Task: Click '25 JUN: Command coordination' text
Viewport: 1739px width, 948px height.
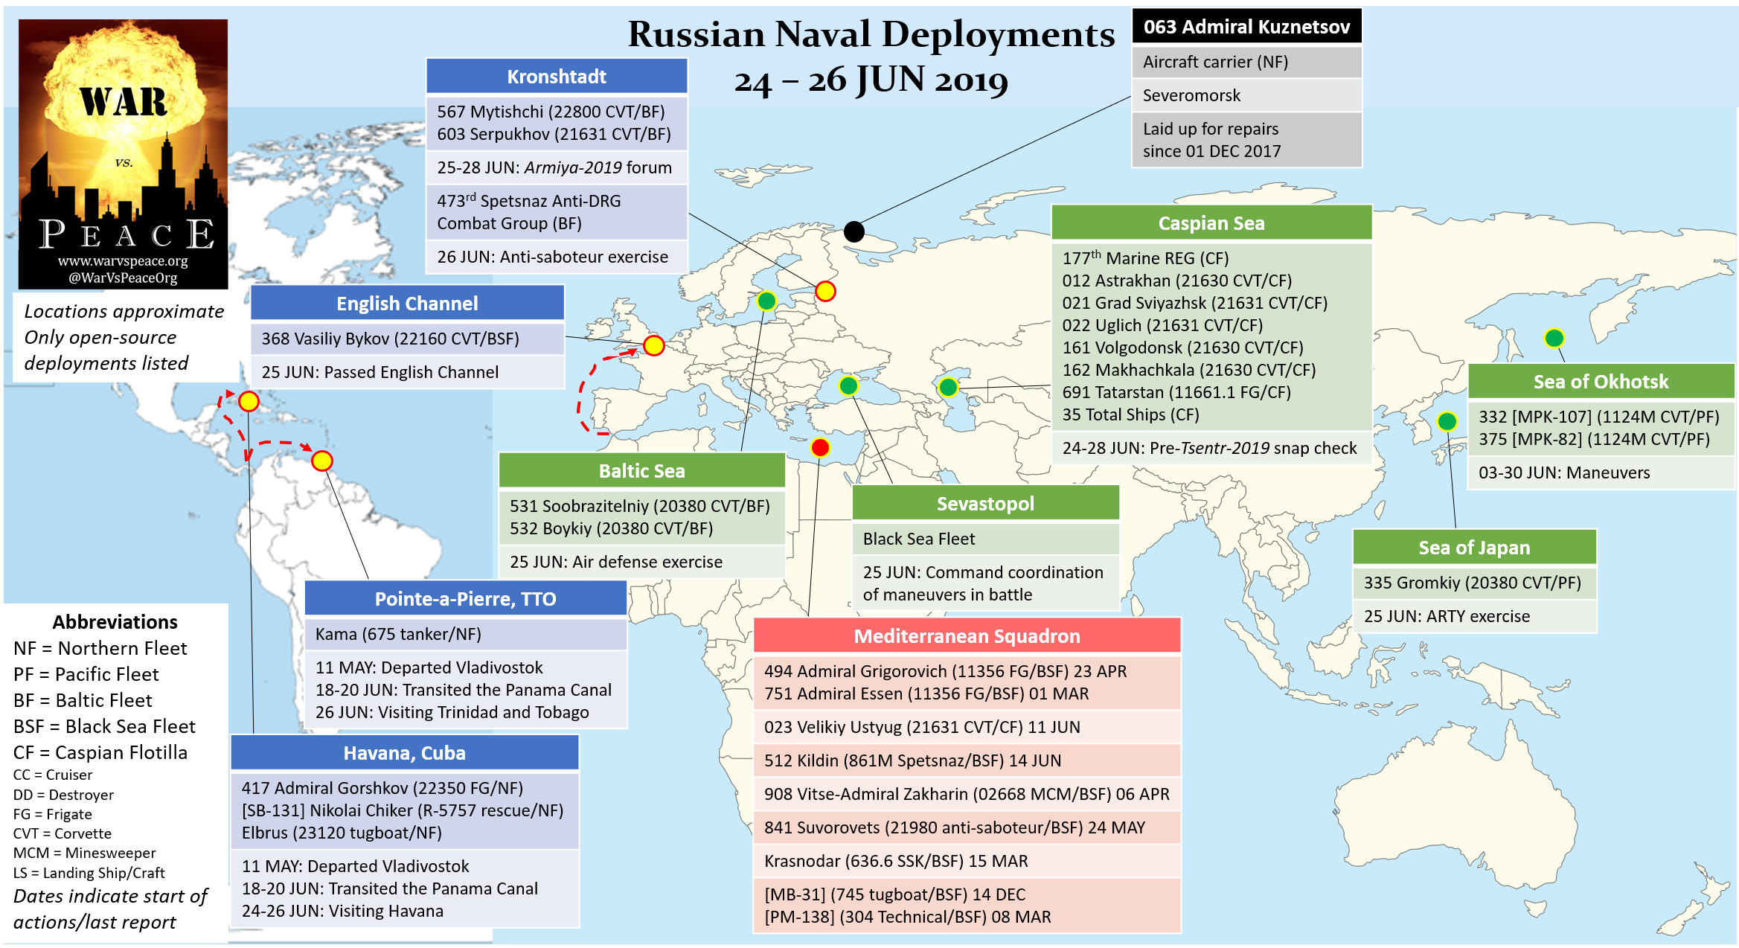Action: coord(983,572)
